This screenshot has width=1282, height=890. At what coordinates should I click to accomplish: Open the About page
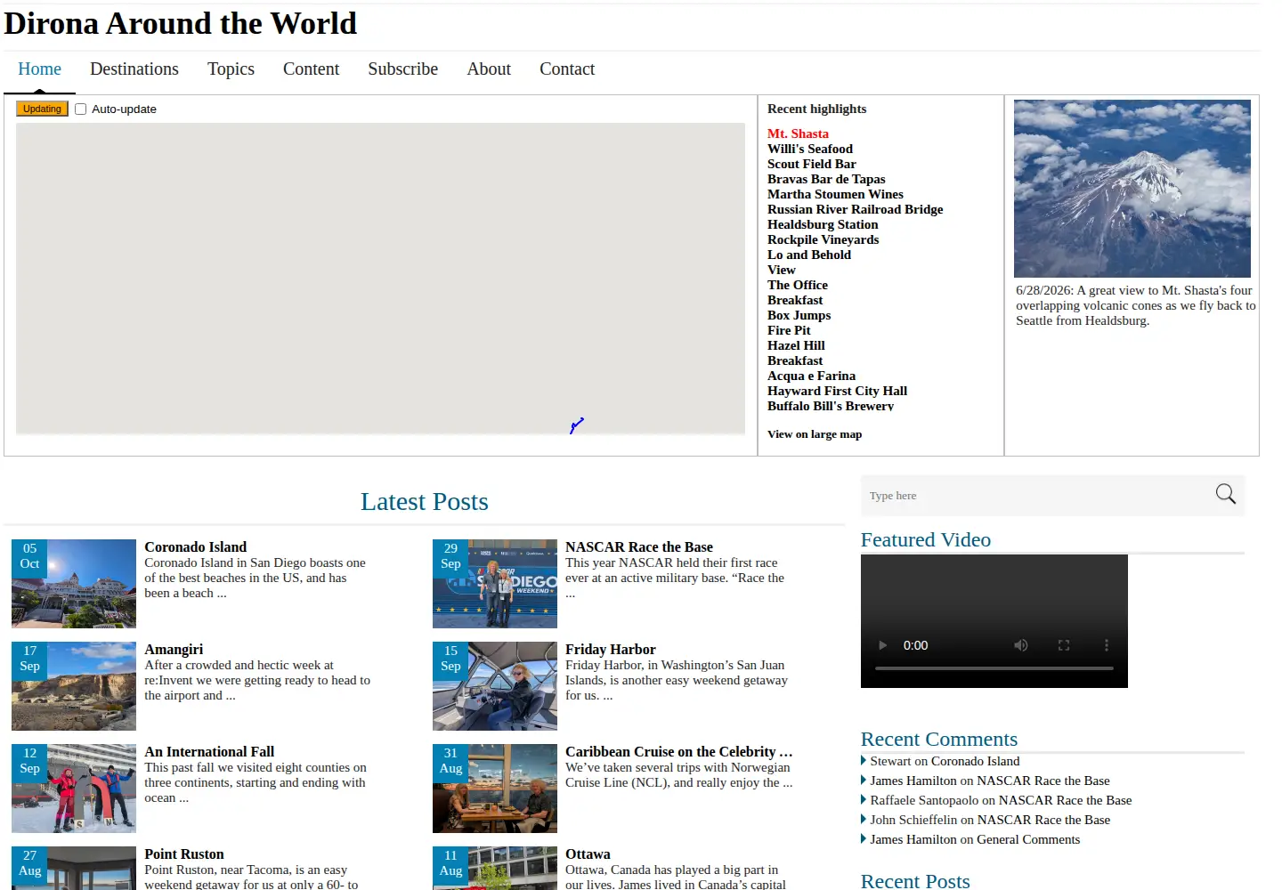click(x=489, y=69)
